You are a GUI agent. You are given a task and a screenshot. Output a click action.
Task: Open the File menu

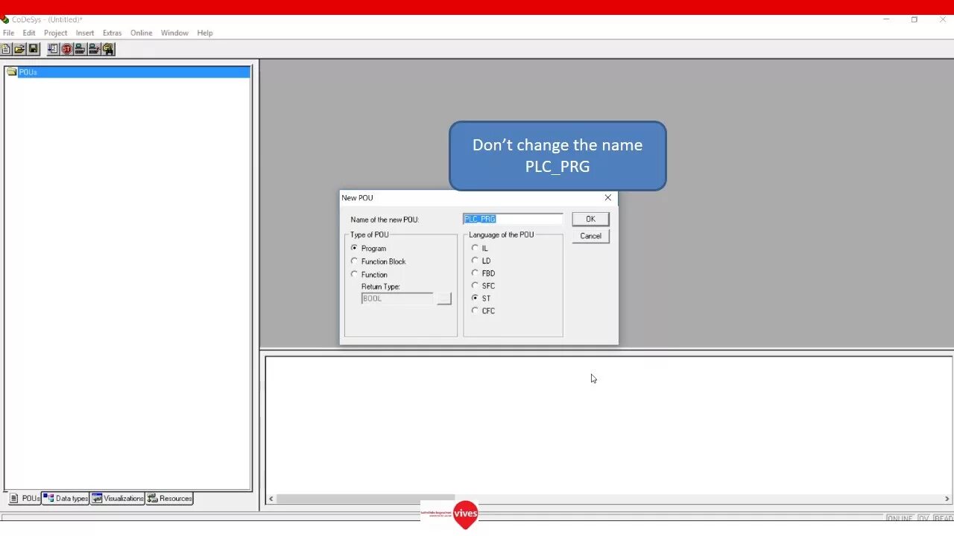(8, 33)
